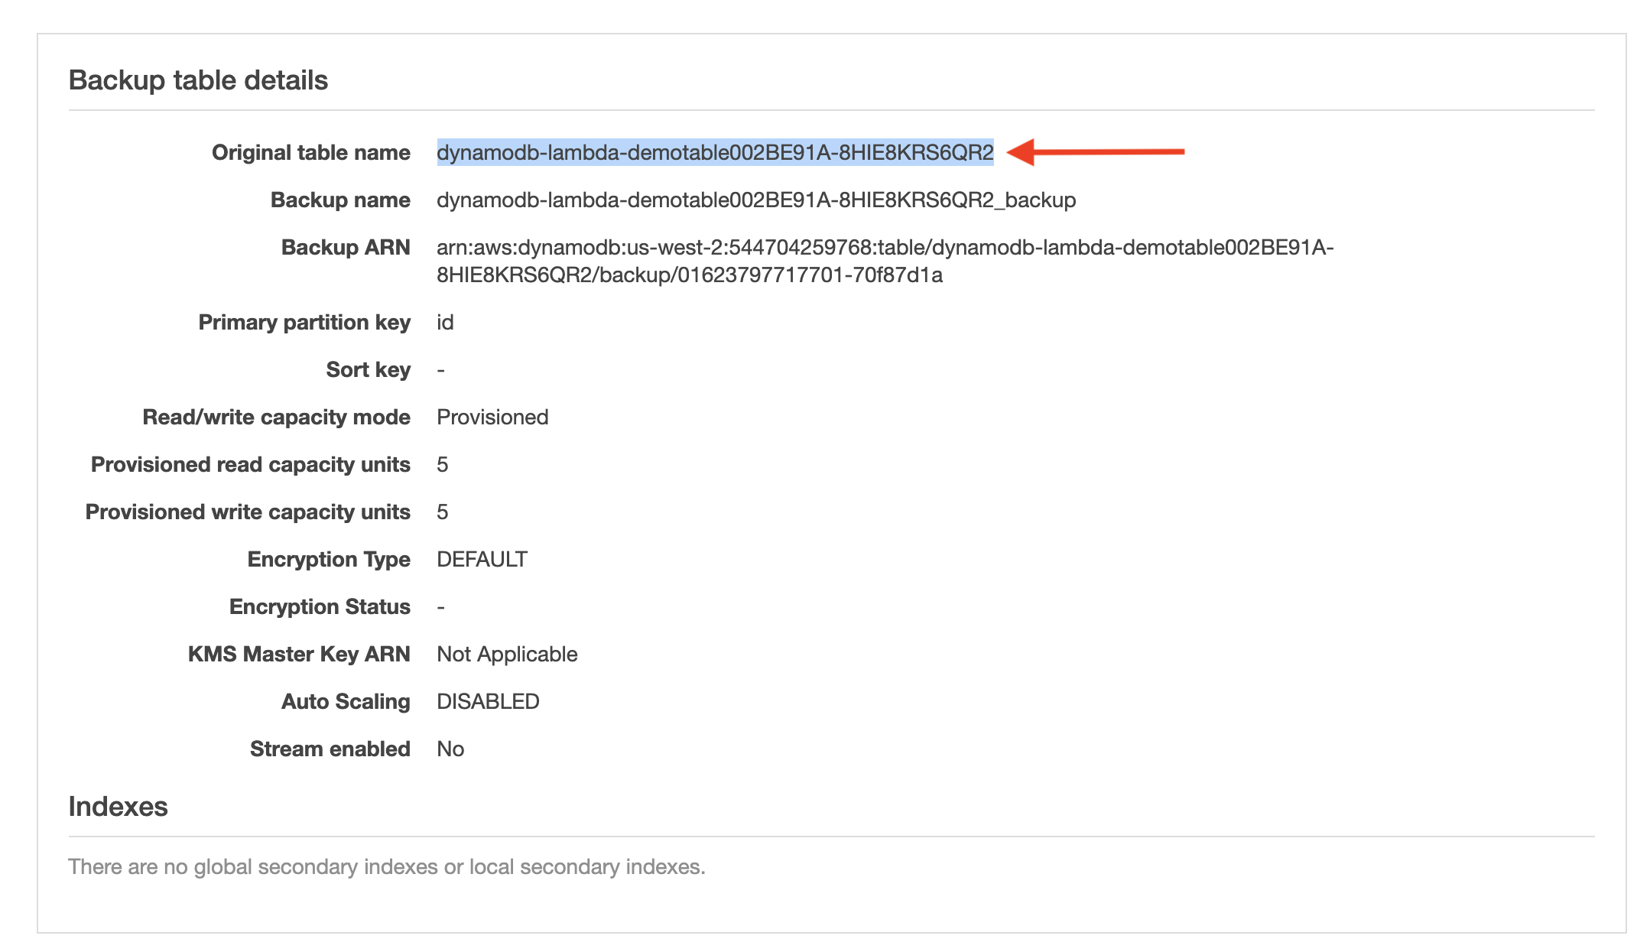Select the Backup ARN value text
1650x952 pixels.
point(885,262)
